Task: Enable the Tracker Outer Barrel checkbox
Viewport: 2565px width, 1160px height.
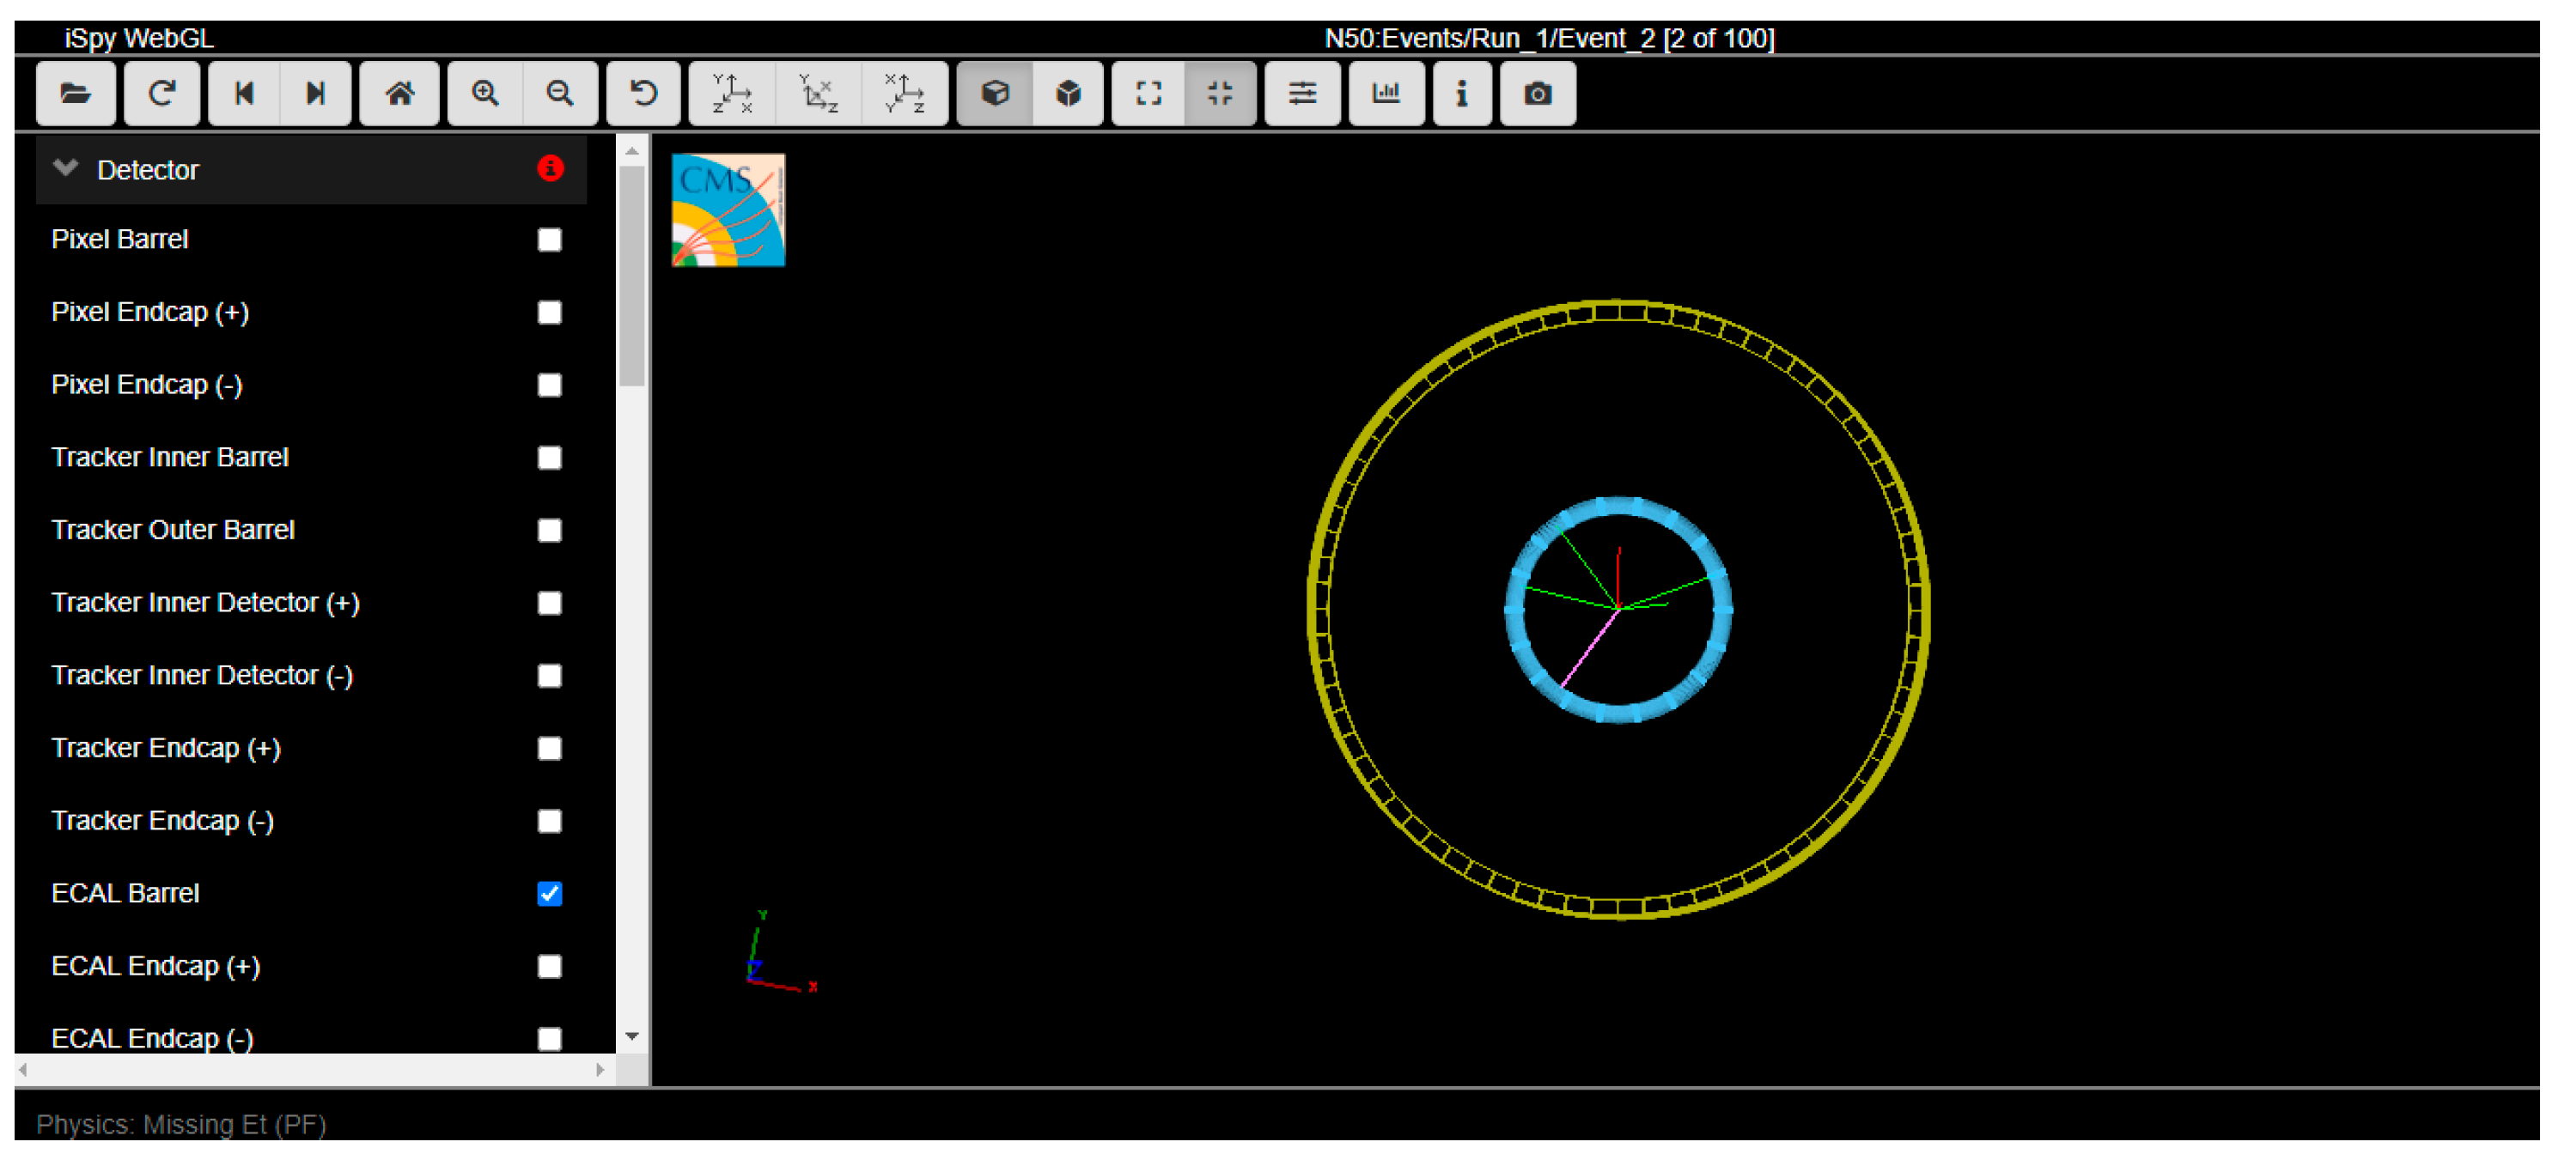Action: (x=549, y=530)
